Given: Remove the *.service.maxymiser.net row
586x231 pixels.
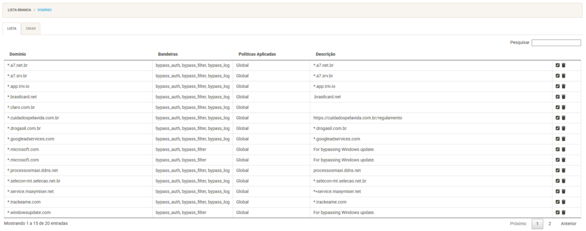Looking at the screenshot, I should pyautogui.click(x=564, y=191).
